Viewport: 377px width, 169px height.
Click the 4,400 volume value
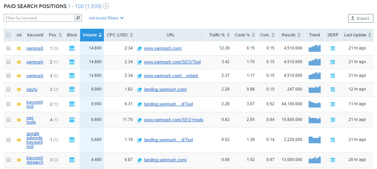pos(97,159)
